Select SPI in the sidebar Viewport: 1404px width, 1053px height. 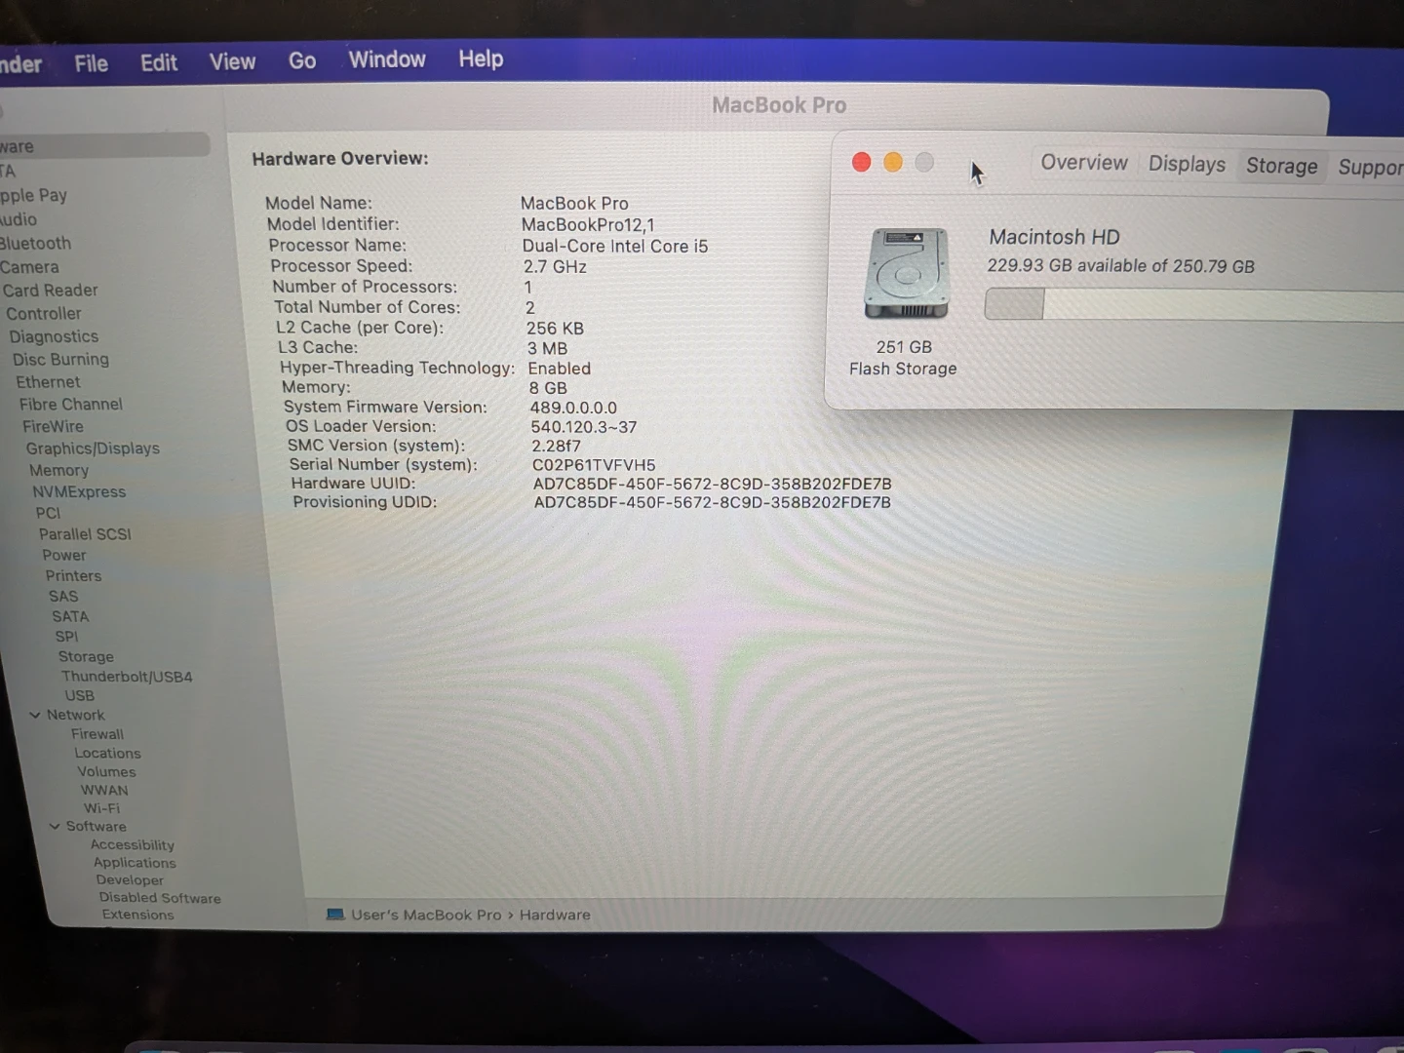coord(66,637)
